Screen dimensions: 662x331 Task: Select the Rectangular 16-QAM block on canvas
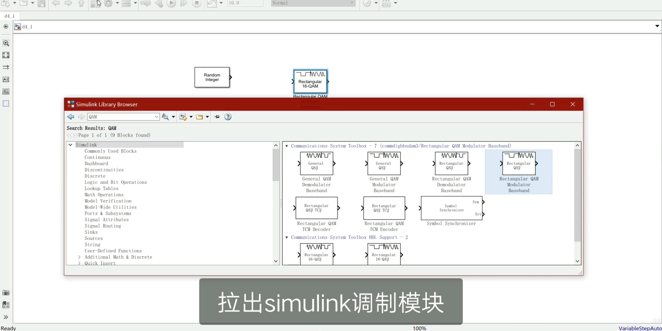pyautogui.click(x=310, y=82)
